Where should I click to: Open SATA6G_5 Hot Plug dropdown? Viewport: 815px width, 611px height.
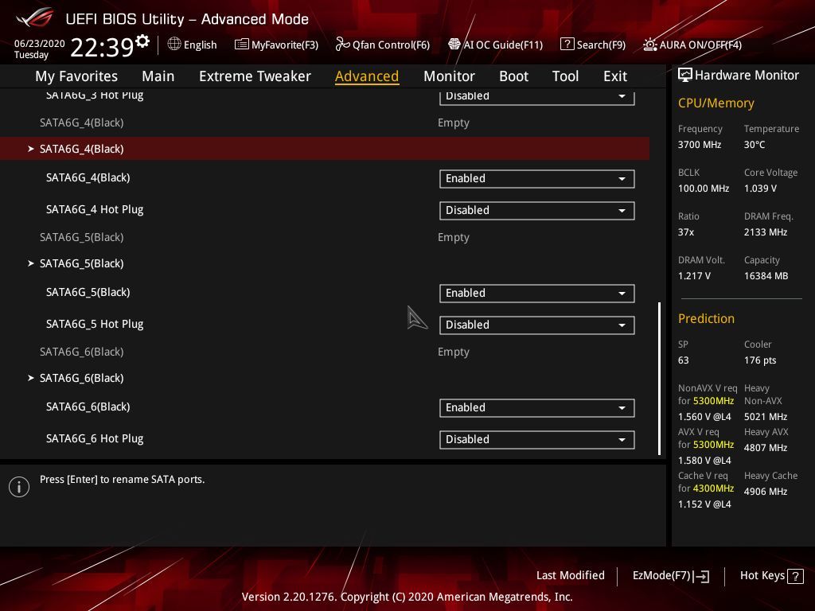point(536,325)
